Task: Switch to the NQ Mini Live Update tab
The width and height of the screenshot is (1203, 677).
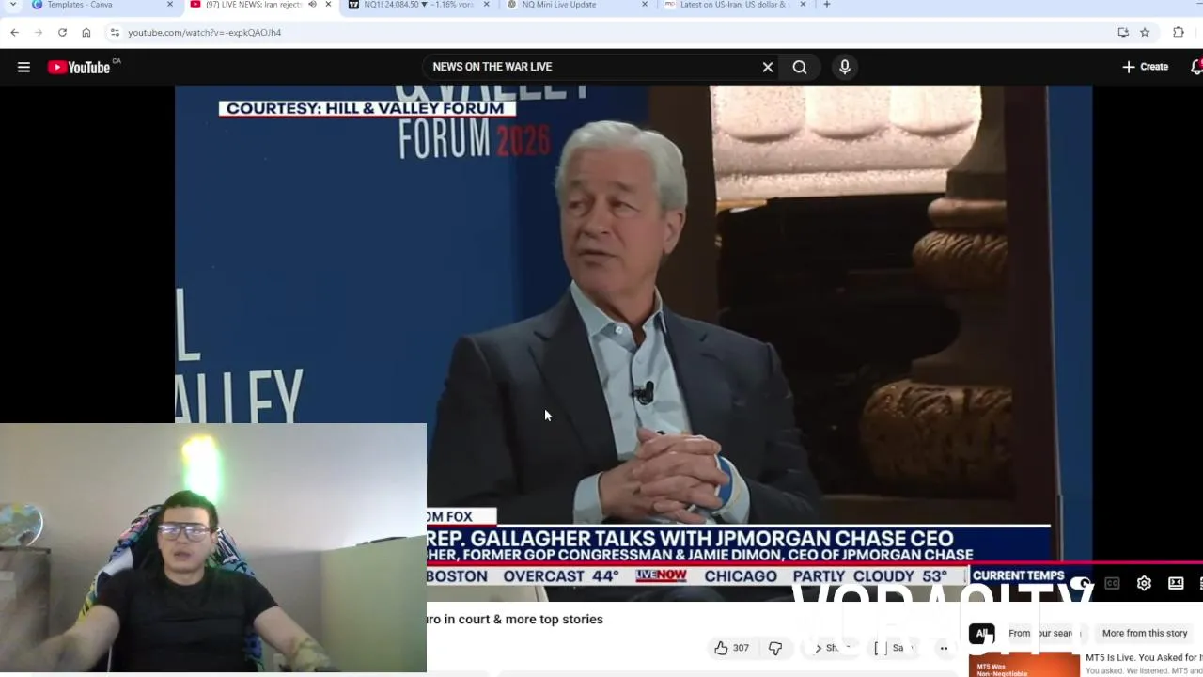Action: tap(577, 5)
